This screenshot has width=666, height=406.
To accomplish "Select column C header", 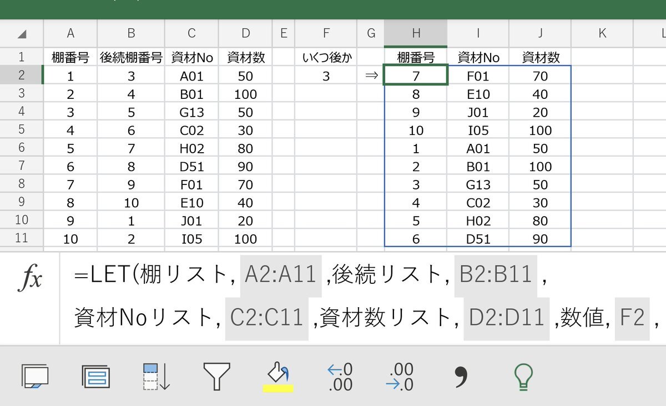I will tap(191, 33).
